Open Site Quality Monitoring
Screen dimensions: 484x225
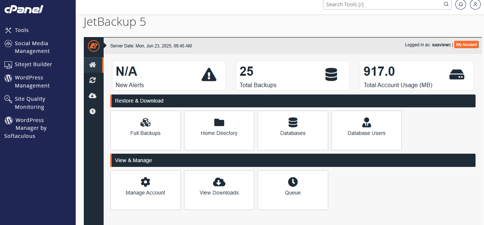[30, 103]
